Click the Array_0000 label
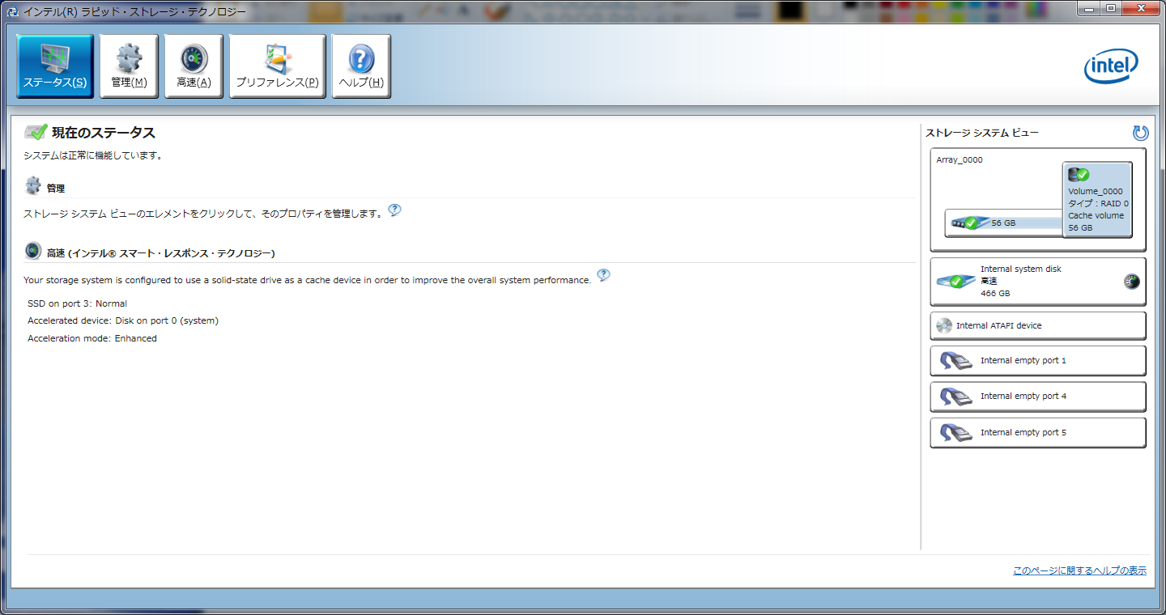Viewport: 1166px width, 615px height. click(x=960, y=159)
